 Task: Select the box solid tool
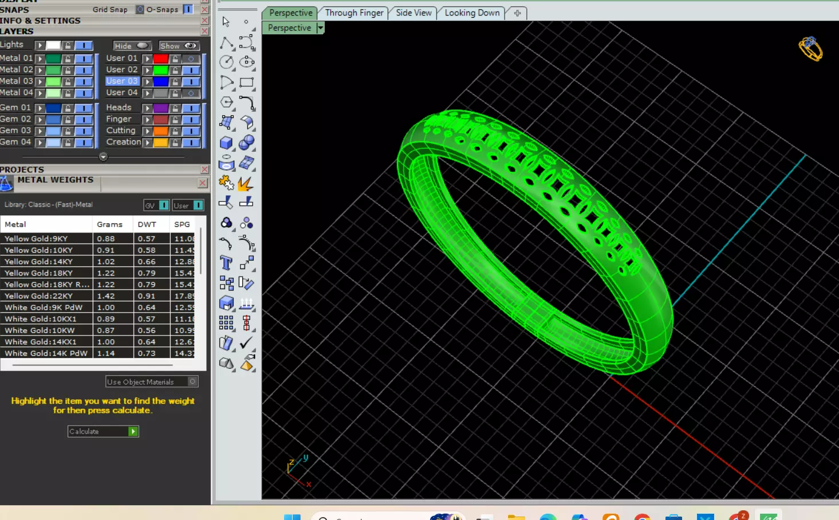point(226,143)
